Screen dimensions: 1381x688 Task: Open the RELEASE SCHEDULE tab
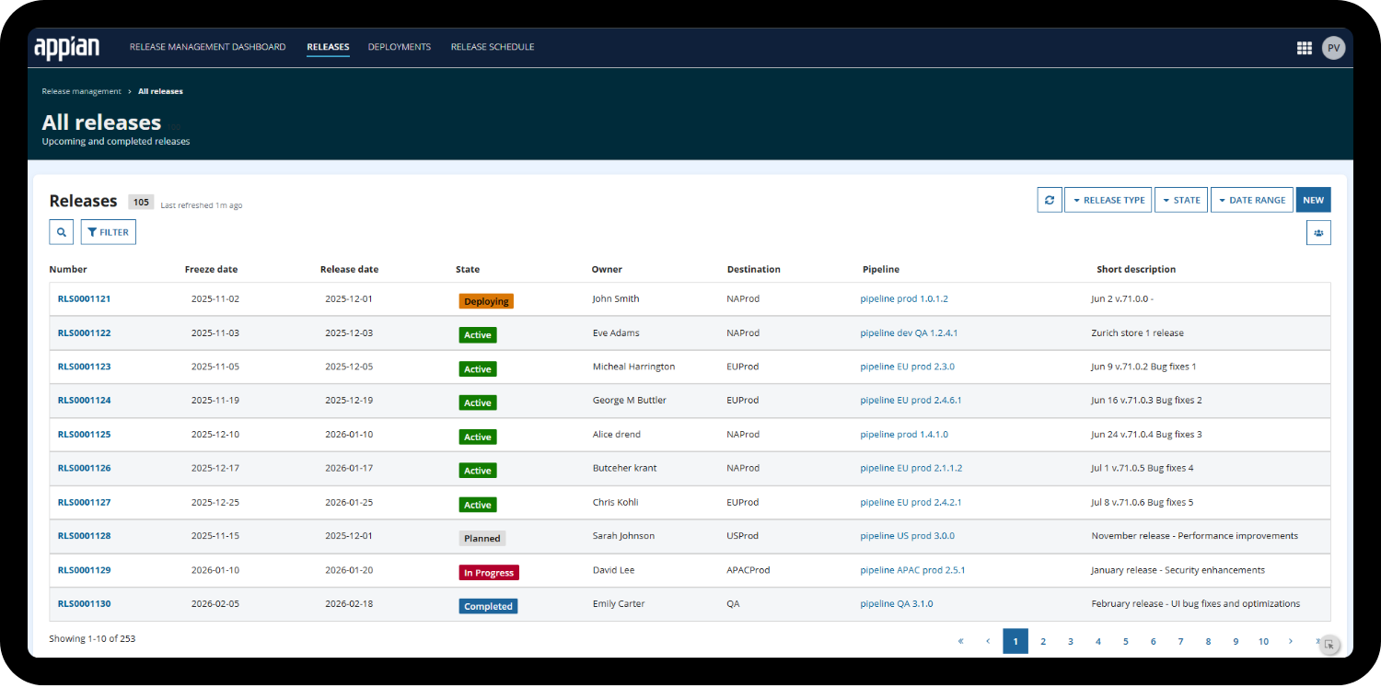(493, 47)
